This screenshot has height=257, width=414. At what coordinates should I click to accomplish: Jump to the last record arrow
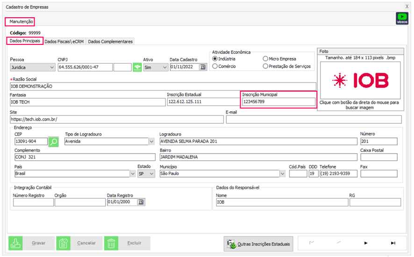393,243
